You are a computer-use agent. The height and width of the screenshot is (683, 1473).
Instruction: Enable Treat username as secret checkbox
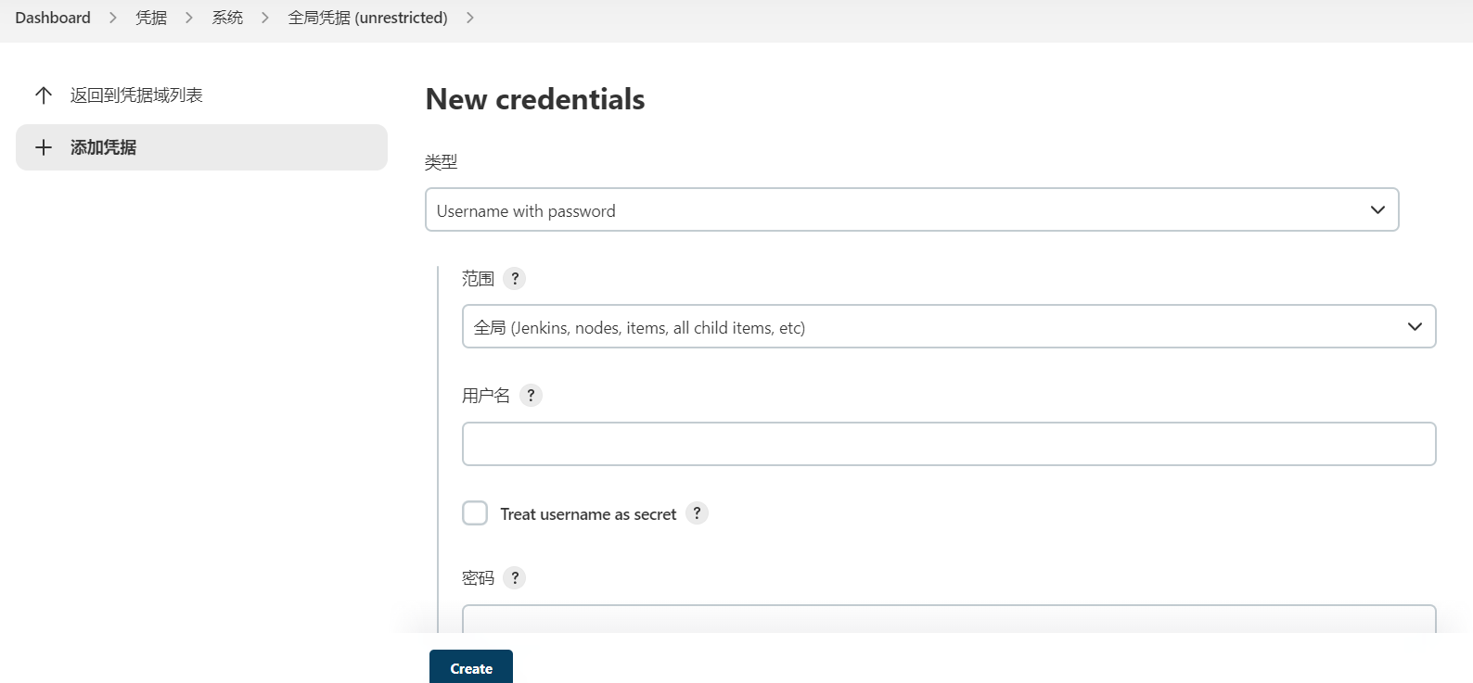click(x=475, y=513)
